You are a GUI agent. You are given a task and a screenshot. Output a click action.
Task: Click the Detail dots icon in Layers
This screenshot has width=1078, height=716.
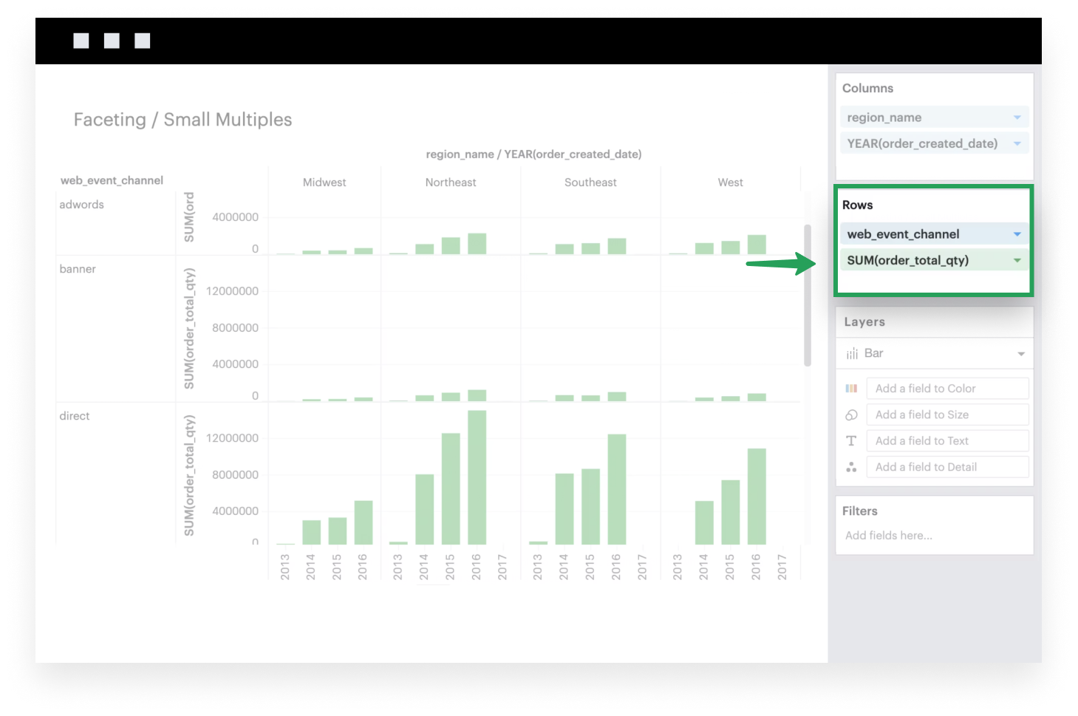[851, 467]
